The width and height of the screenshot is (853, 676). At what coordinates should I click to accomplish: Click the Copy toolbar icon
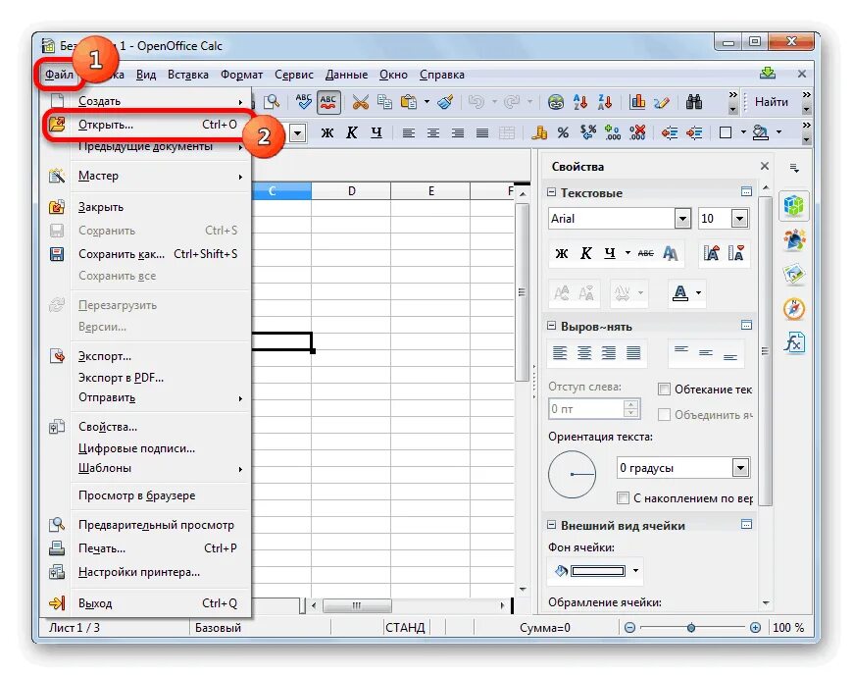384,102
